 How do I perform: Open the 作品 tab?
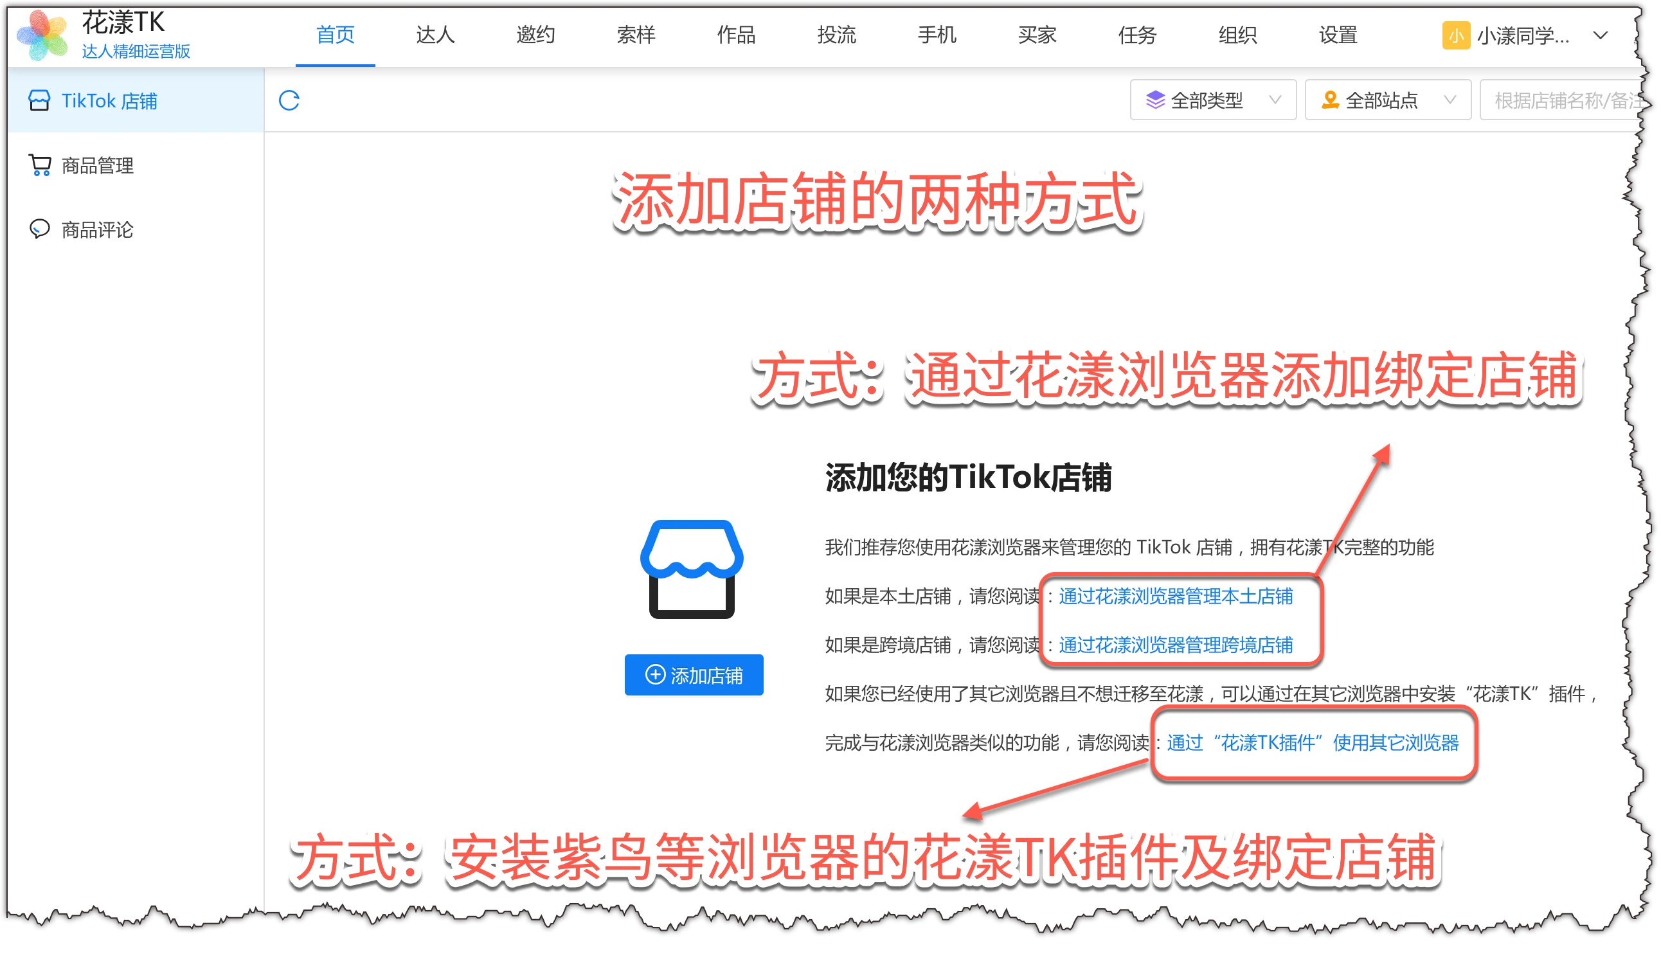coord(736,34)
